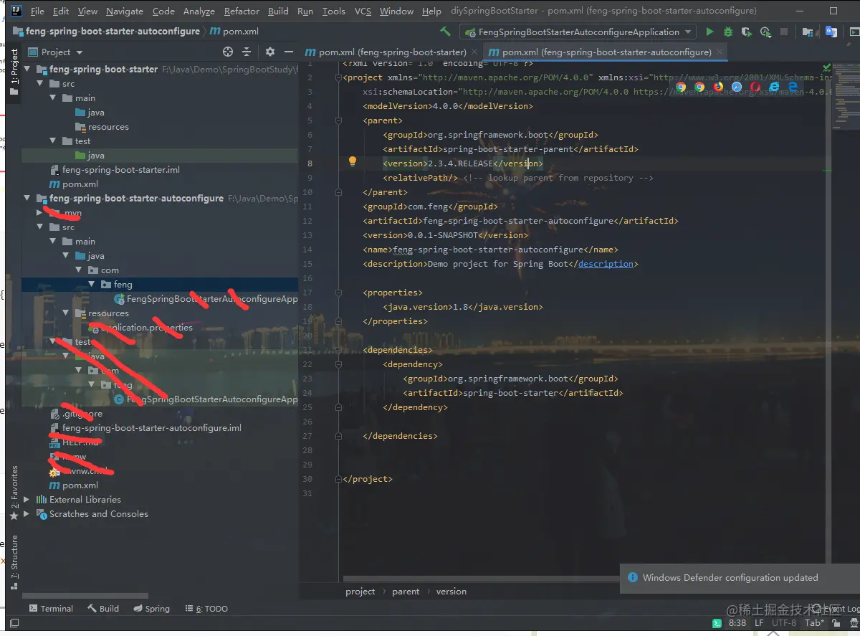Click the Translate icon in the toolbar
The height and width of the screenshot is (636, 860).
(x=831, y=32)
